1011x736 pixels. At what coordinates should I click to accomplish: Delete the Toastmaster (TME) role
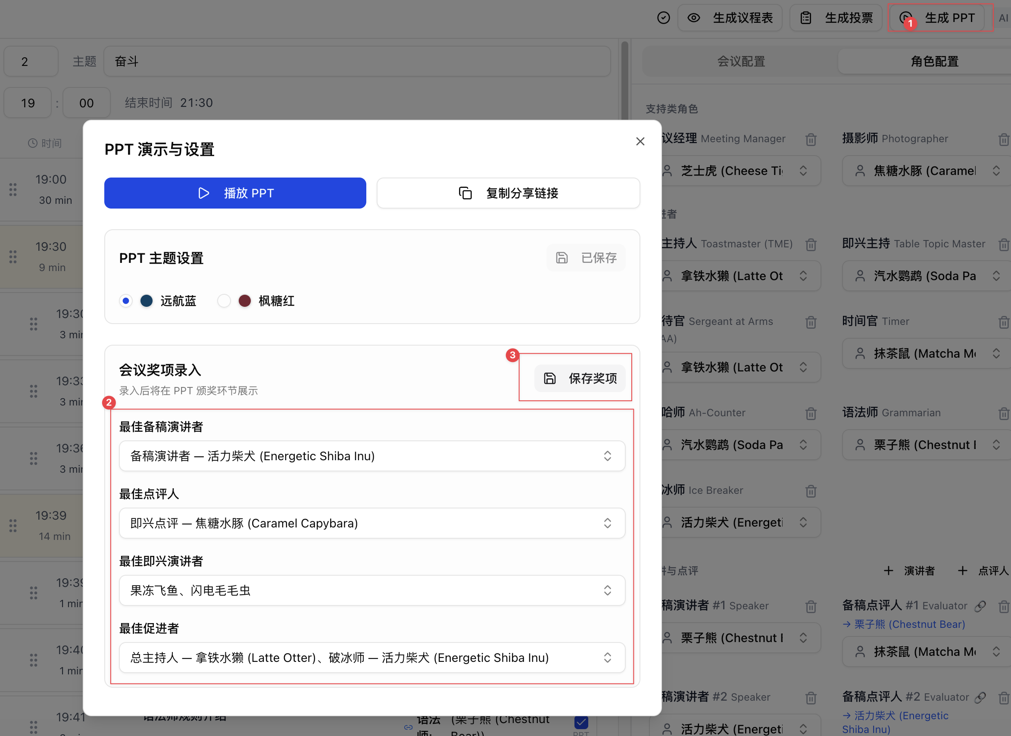811,244
